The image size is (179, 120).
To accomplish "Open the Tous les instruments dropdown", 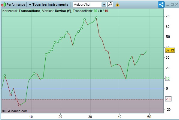I will tap(49, 4).
